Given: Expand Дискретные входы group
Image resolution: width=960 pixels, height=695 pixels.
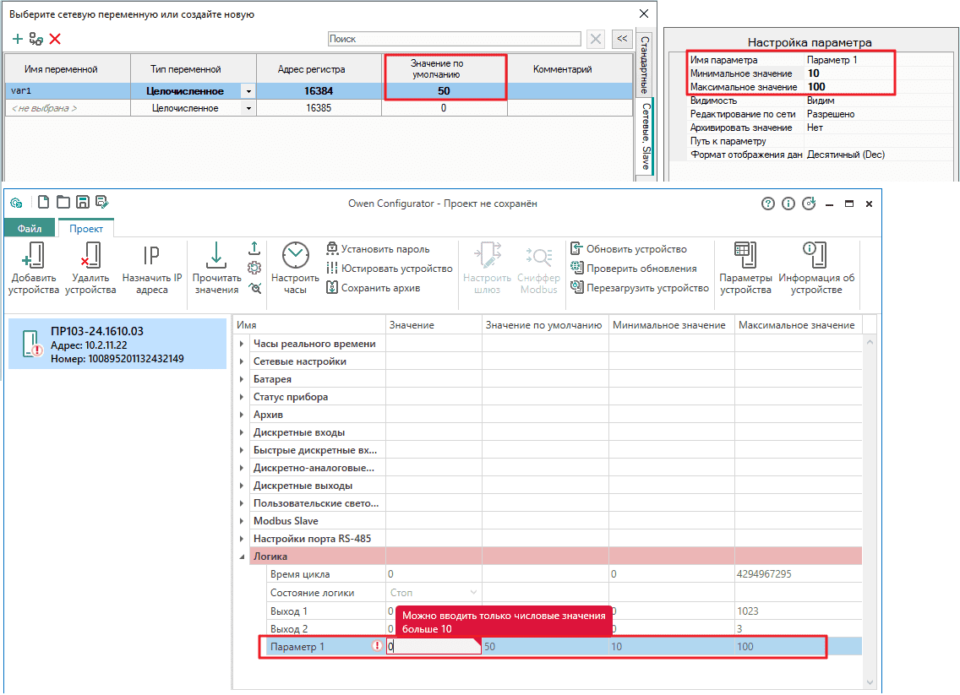Looking at the screenshot, I should click(243, 432).
